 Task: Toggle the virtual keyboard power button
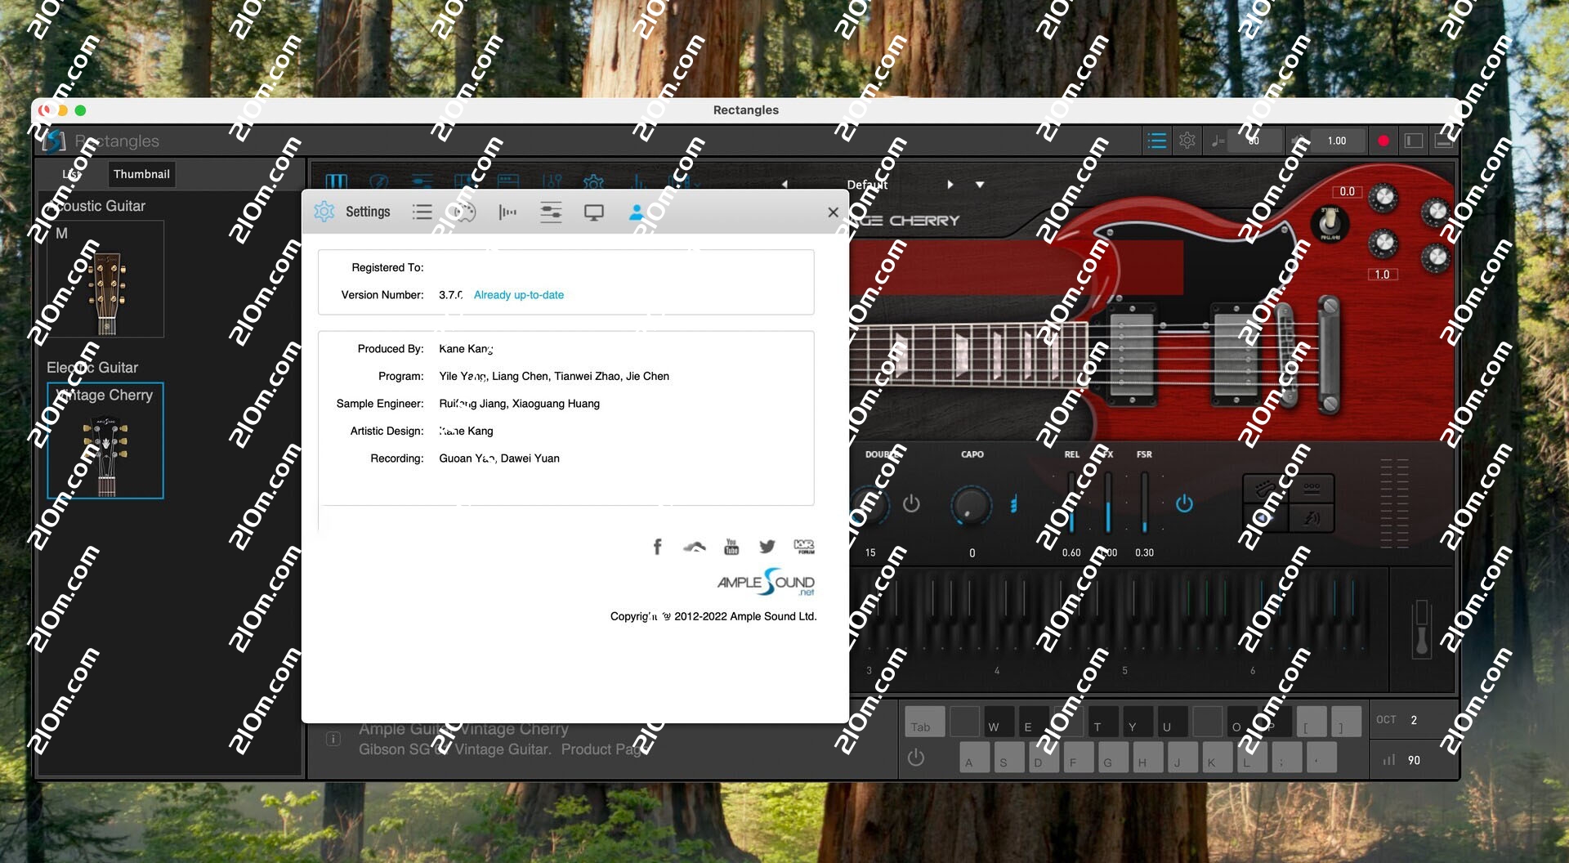(x=916, y=758)
